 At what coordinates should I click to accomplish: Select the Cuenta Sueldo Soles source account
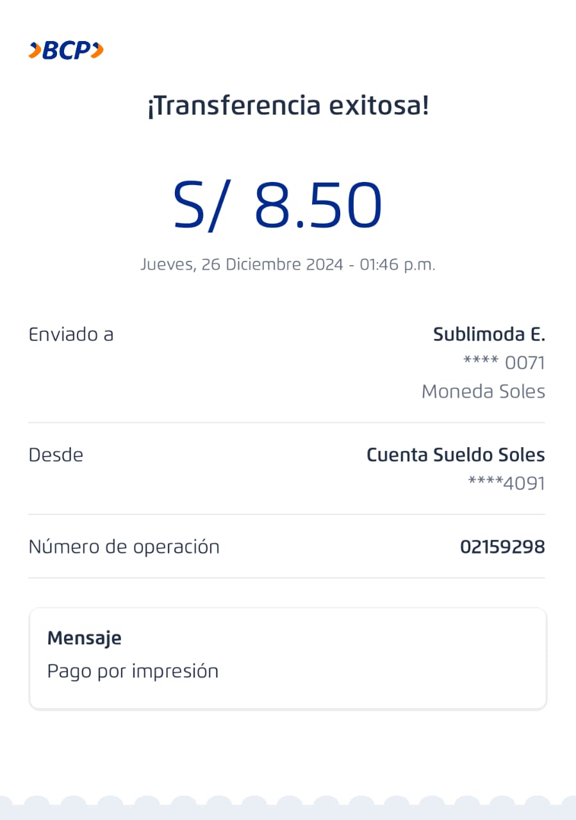click(456, 455)
